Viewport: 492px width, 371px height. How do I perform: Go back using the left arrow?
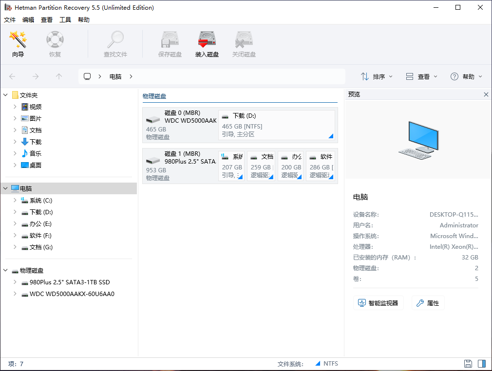pos(12,76)
